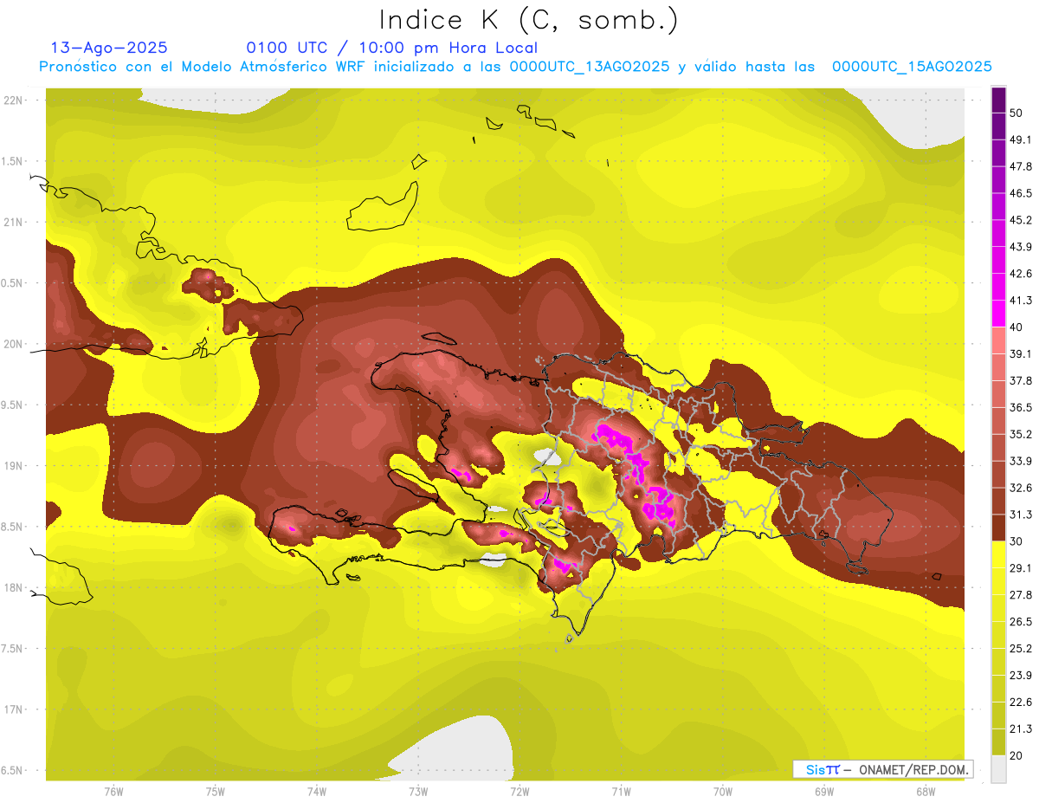Viewport: 1039px width, 803px height.
Task: Click the '22N' latitude label
Action: pyautogui.click(x=14, y=100)
